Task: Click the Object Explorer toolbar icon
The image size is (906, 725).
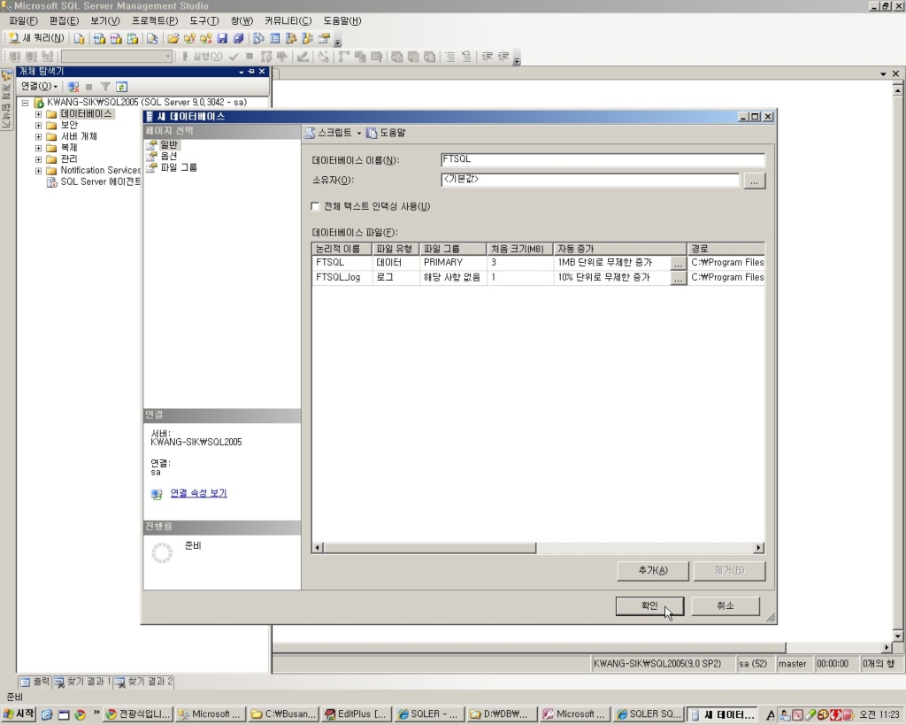Action: (x=291, y=39)
